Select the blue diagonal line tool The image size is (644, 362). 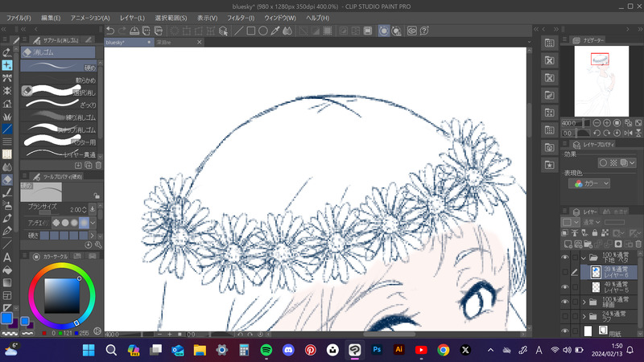[7, 129]
